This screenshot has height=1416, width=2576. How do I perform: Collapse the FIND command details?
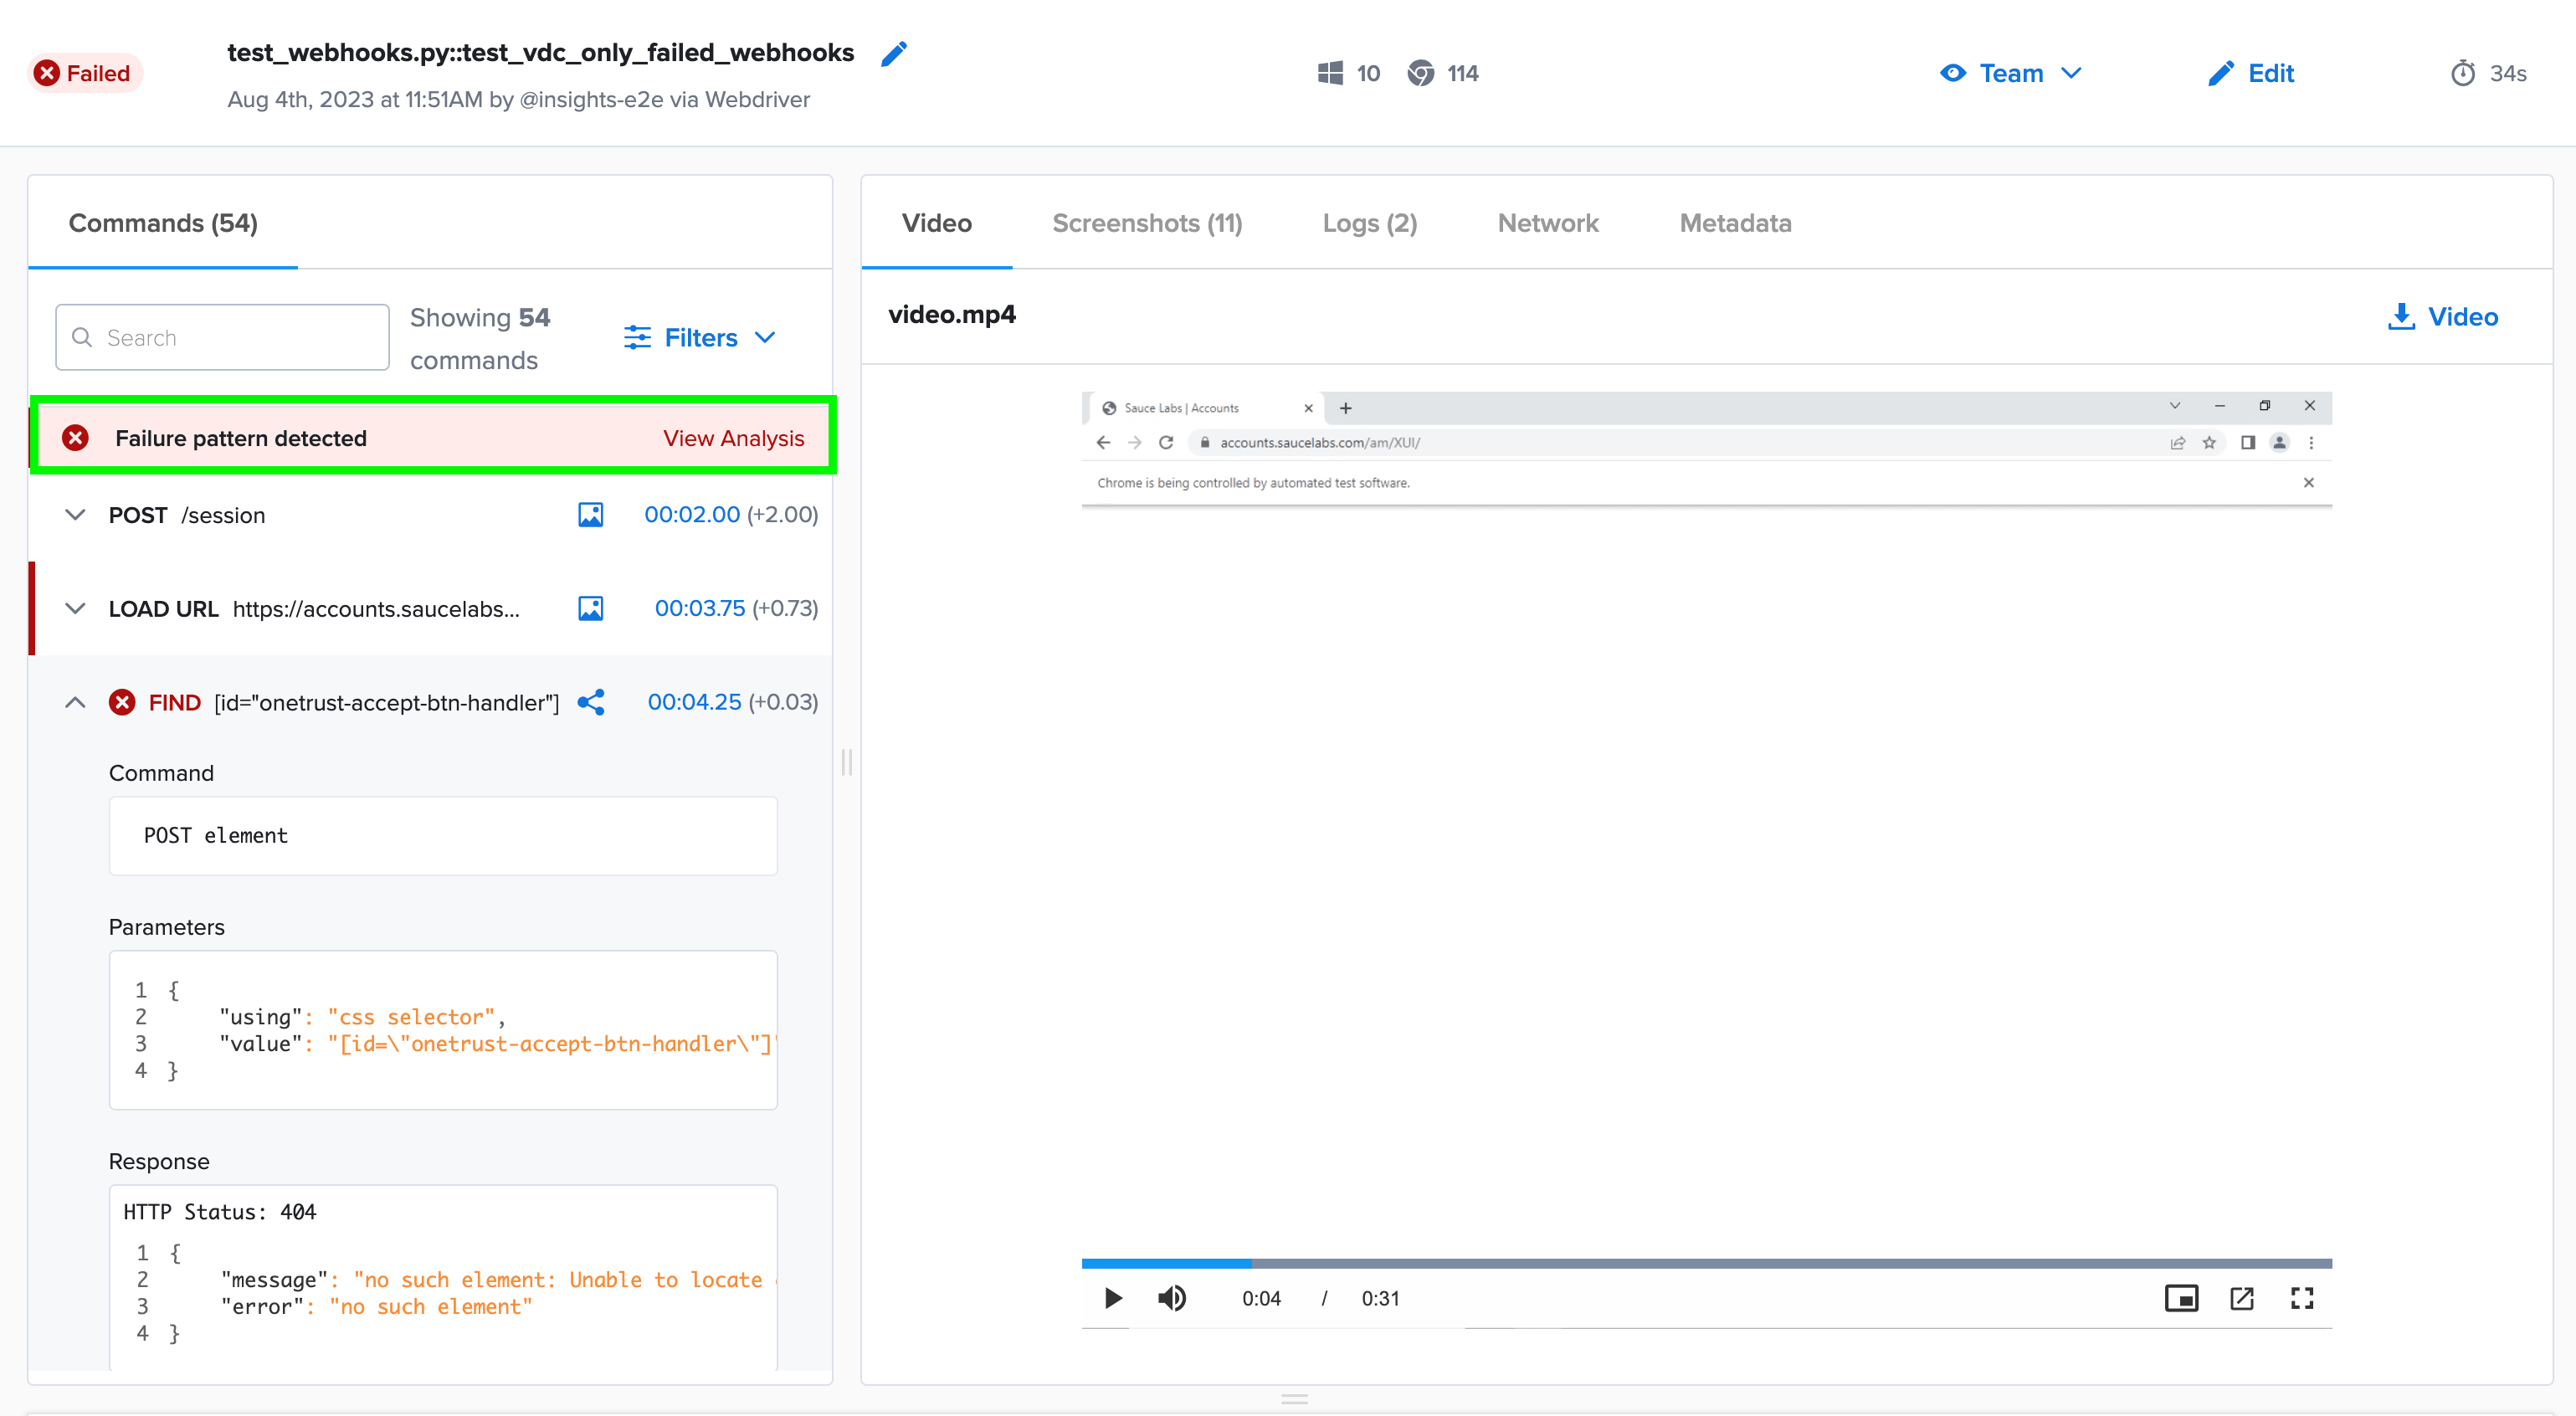[x=75, y=702]
